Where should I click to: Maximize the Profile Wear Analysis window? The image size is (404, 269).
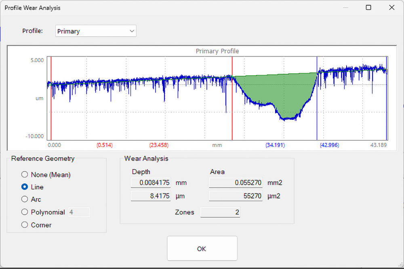click(x=368, y=7)
